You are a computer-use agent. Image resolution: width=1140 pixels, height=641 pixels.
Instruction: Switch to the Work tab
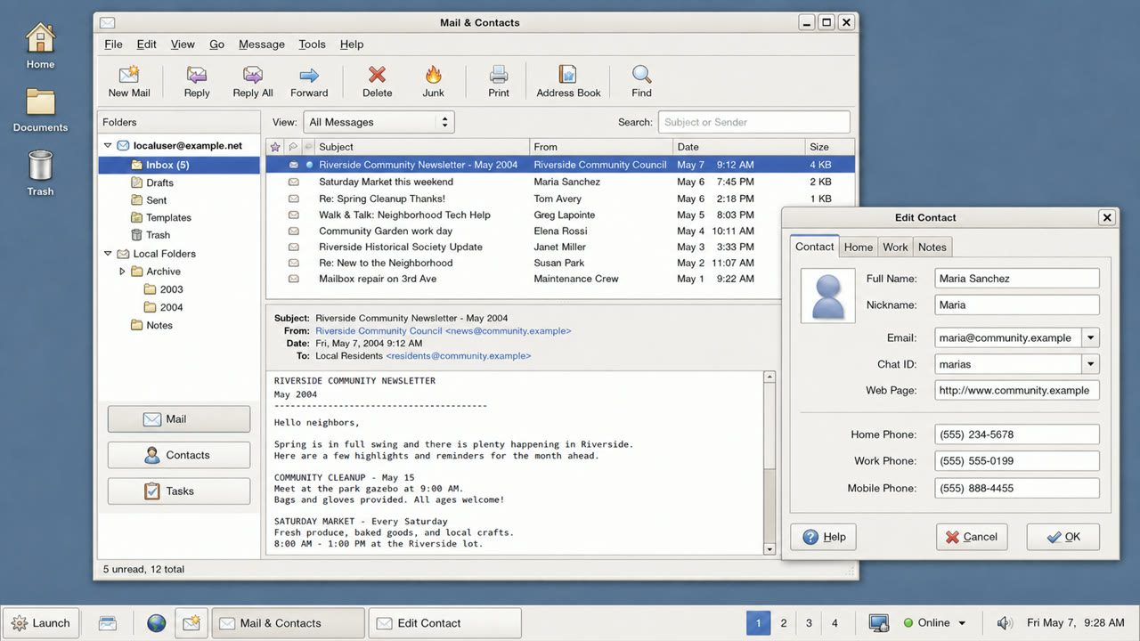point(895,247)
